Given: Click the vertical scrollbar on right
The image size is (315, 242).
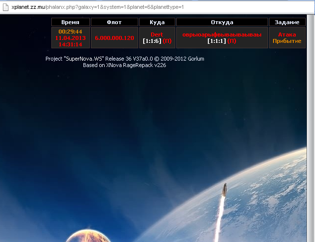Looking at the screenshot, I should [x=311, y=128].
